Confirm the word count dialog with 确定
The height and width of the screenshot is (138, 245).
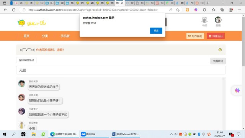tap(156, 31)
